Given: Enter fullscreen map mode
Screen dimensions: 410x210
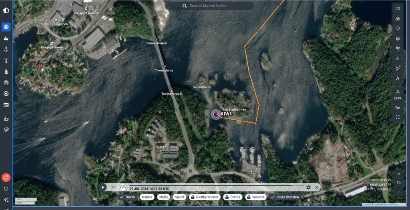Looking at the screenshot, I should click(x=398, y=117).
